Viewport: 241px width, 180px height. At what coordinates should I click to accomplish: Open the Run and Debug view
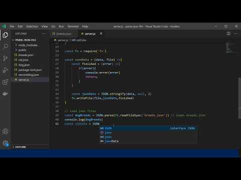[x=6, y=70]
